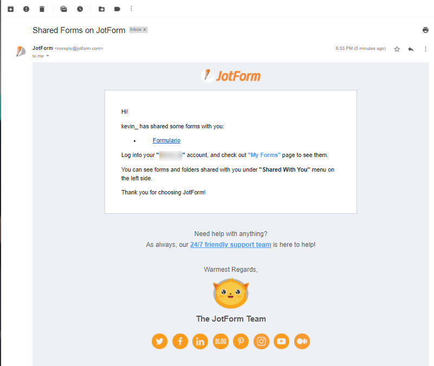434x366 pixels.
Task: Open the Labels menu
Action: (117, 9)
